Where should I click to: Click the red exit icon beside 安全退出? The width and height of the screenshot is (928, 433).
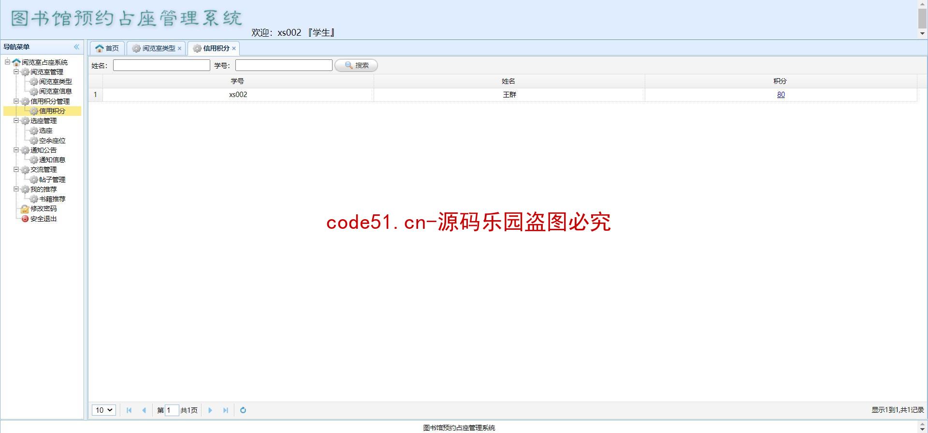[25, 219]
